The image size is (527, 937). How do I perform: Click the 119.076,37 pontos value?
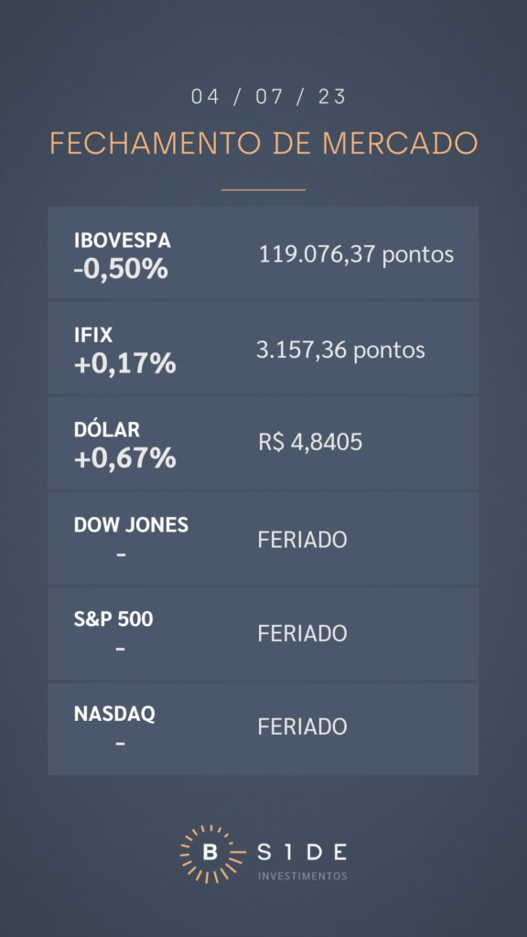356,255
